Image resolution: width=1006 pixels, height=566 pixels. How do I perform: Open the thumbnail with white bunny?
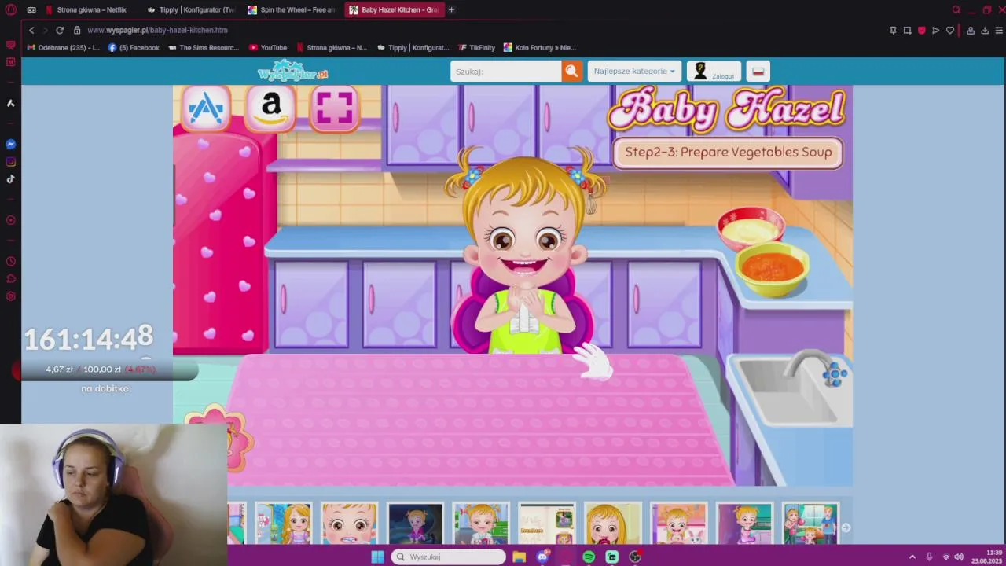coord(678,524)
